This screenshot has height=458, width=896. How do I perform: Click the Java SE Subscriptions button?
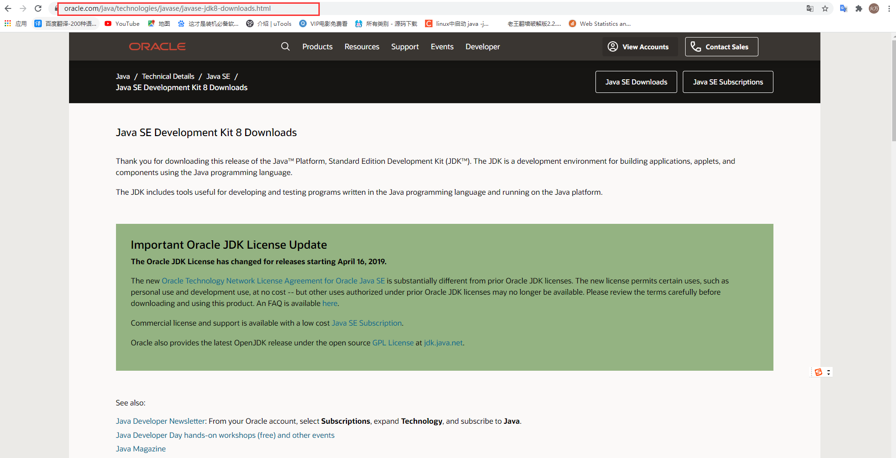[x=728, y=82]
